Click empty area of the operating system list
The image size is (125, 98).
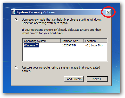pyautogui.click(x=65, y=54)
